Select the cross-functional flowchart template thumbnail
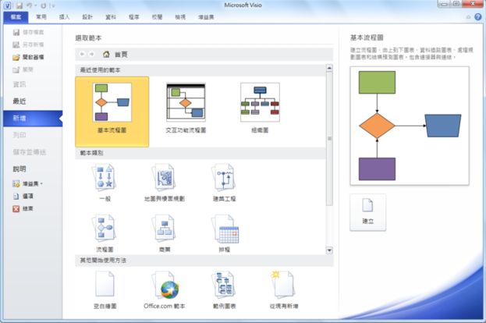This screenshot has width=486, height=323. click(x=186, y=103)
